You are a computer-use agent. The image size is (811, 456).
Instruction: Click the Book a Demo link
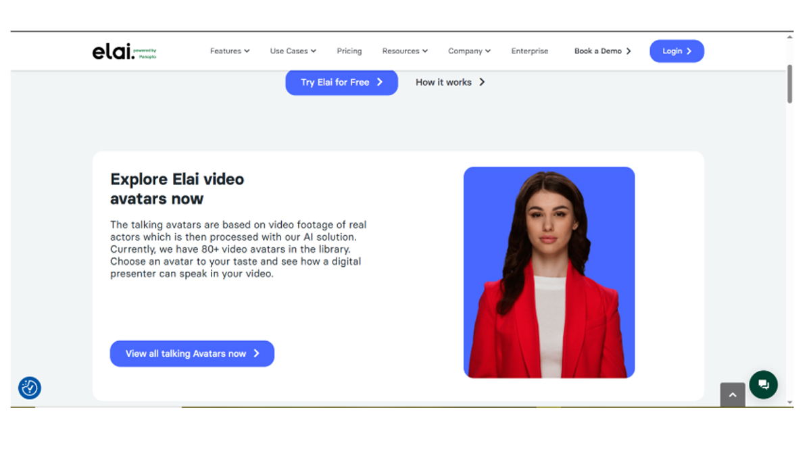tap(602, 51)
